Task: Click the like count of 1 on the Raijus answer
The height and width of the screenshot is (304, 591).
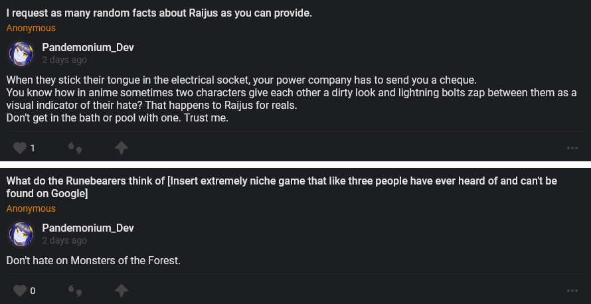Action: (x=33, y=148)
